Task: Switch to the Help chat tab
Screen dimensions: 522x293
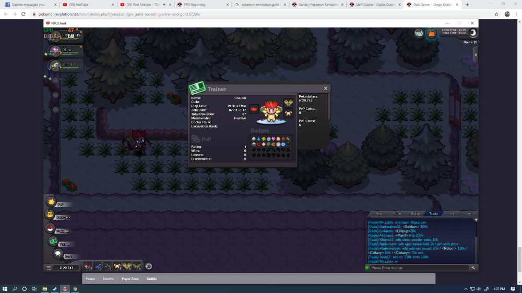Action: click(379, 213)
